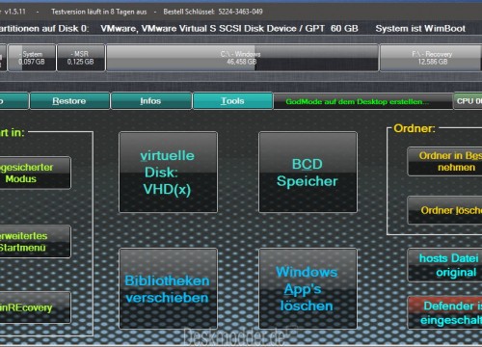
Task: Click Bibliotheken verschieben tile
Action: (168, 288)
